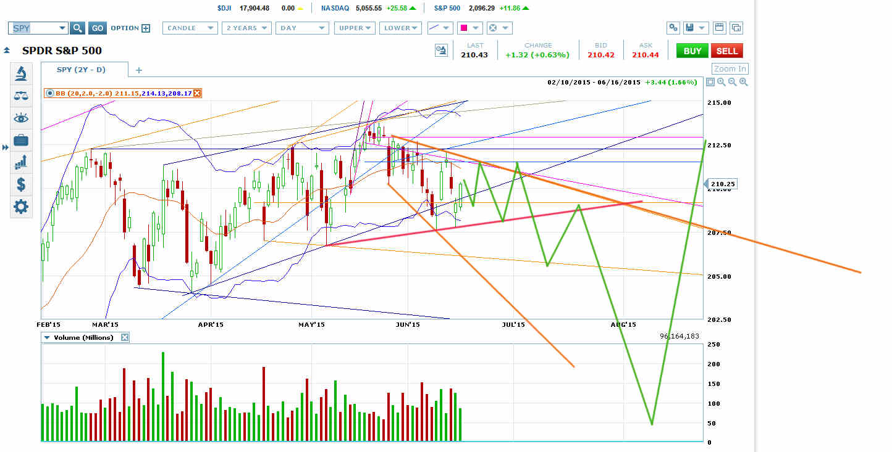
Task: Click the SPDR S&P 500 title
Action: 62,51
